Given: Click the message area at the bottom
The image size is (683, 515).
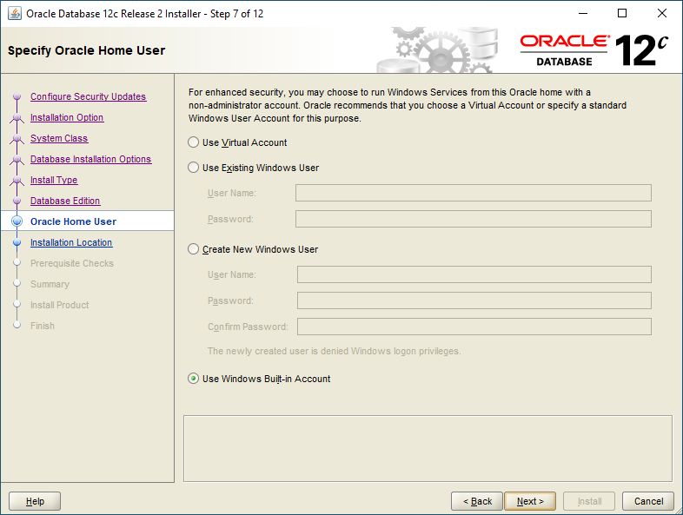Looking at the screenshot, I should tap(428, 448).
